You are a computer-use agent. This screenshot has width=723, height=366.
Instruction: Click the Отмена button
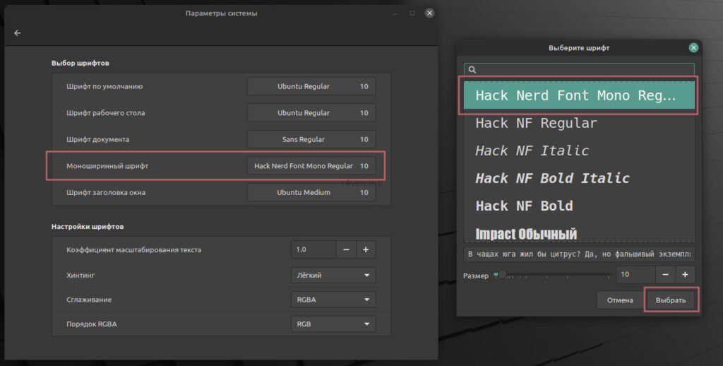[619, 300]
